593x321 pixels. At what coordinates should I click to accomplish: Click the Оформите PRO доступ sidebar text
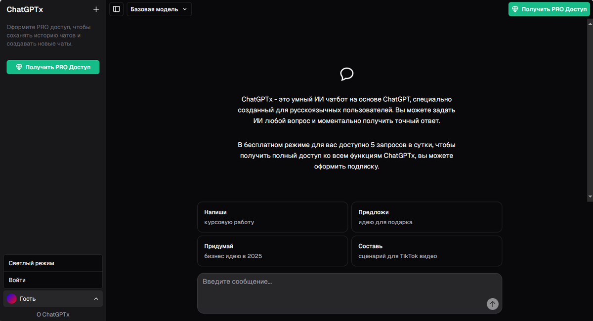point(48,36)
